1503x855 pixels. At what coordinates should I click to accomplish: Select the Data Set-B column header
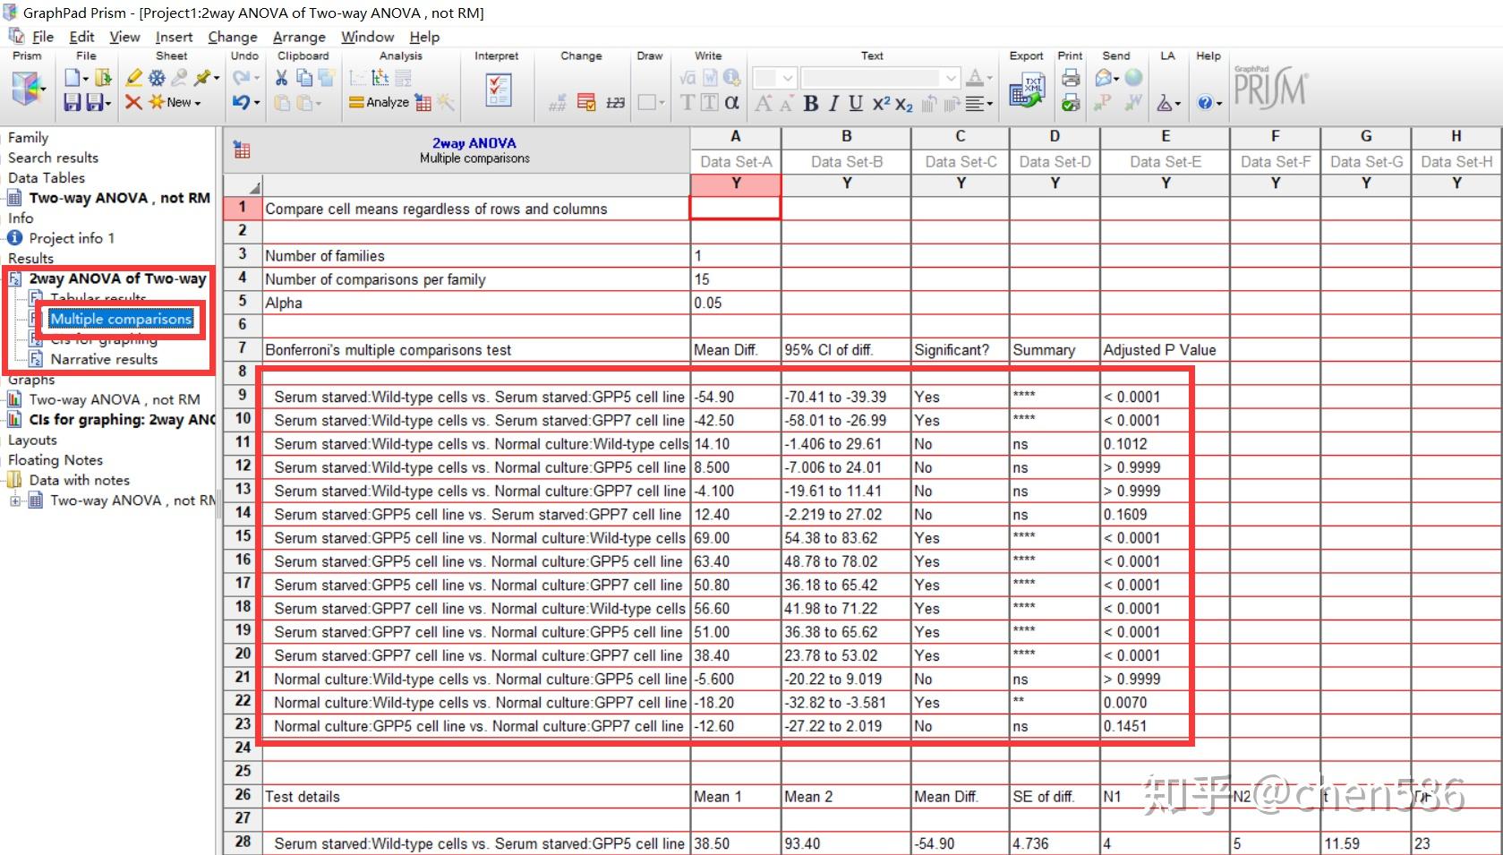846,161
